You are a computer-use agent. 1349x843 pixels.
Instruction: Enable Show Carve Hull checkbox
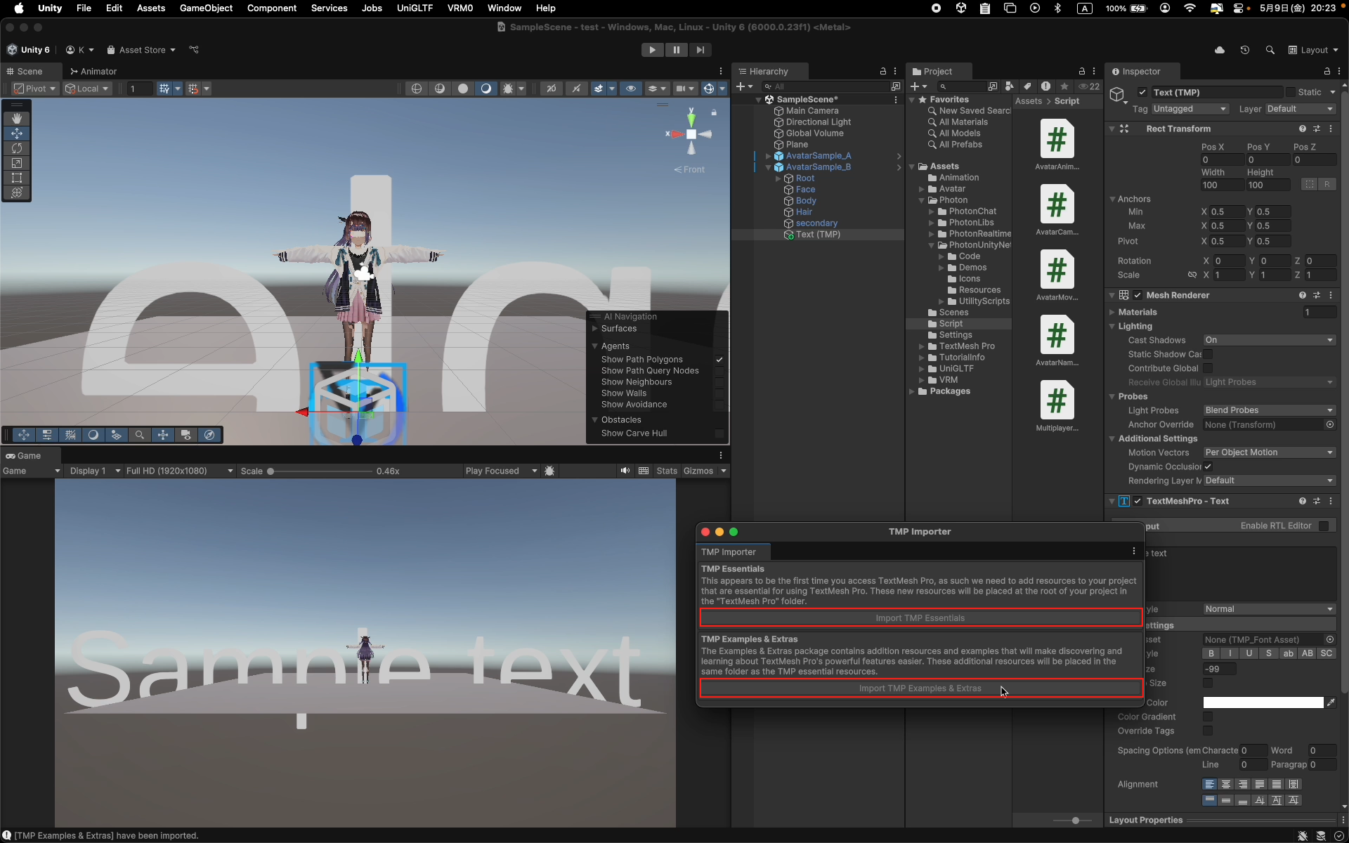pos(719,433)
